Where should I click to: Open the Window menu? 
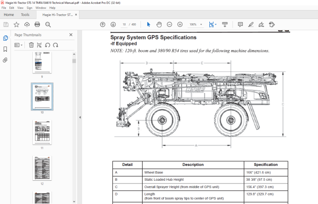41,8
